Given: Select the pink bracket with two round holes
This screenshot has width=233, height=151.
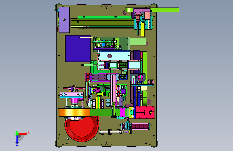Looking at the screenshot, I should (x=72, y=94).
